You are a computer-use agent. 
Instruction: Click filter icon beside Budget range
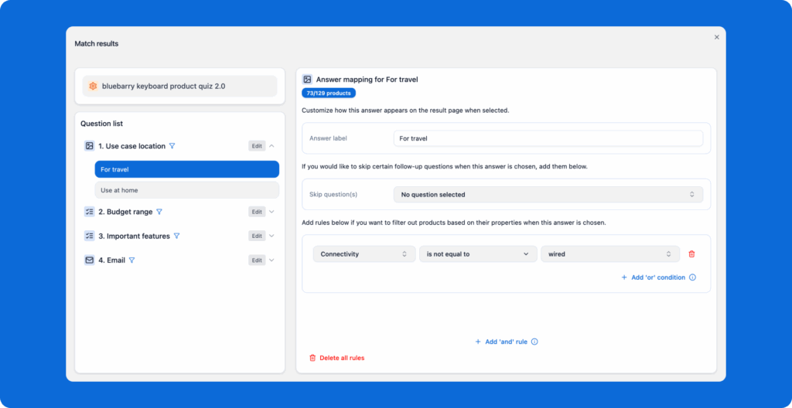tap(159, 212)
